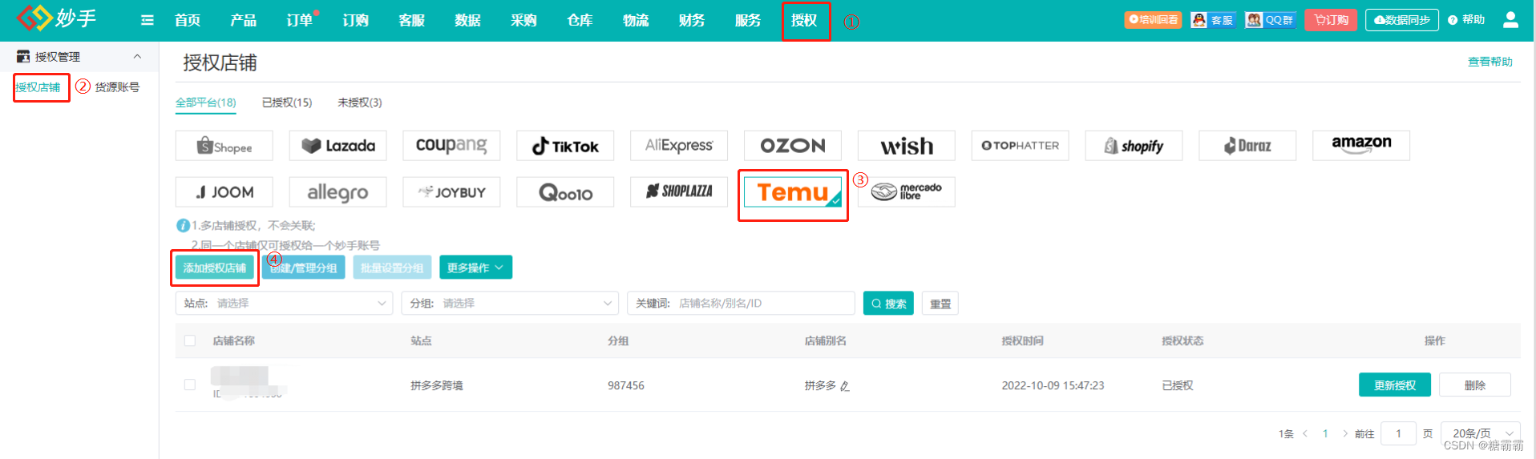Open the 财务 menu
Viewport: 1536px width, 459px height.
(692, 20)
